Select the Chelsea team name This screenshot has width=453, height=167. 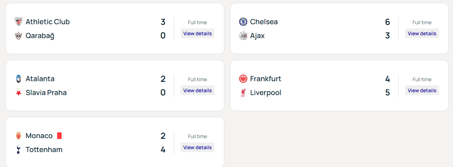[264, 22]
